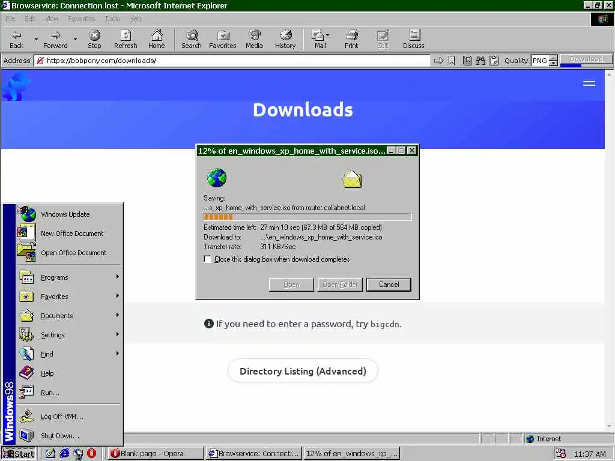Switch to Blank page - Opera taskbar button
The image size is (615, 461).
point(156,454)
